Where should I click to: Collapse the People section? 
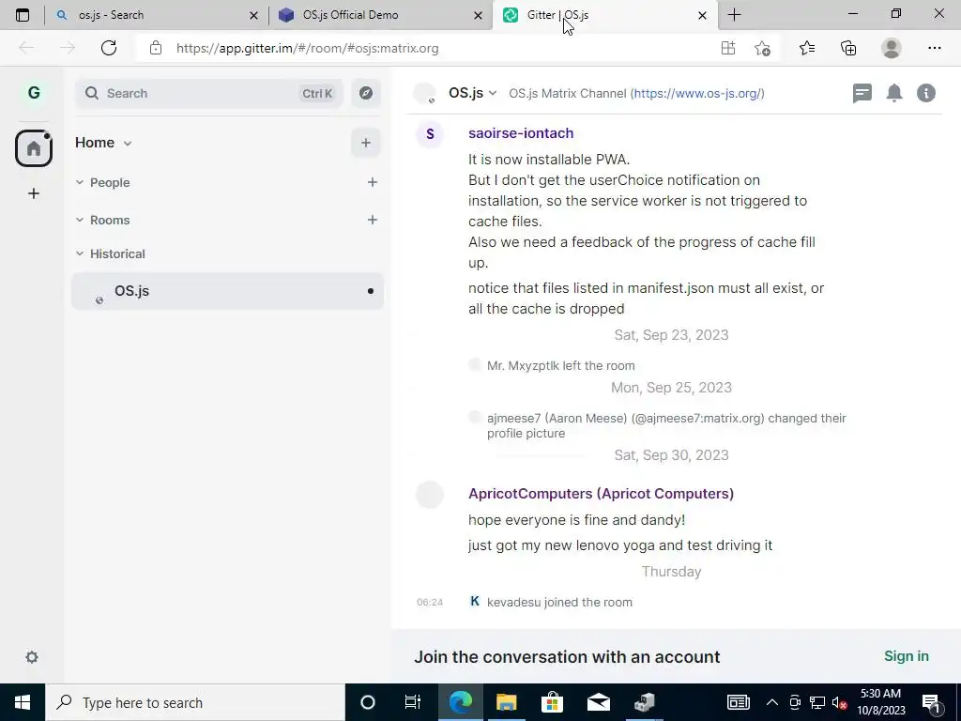[x=80, y=182]
